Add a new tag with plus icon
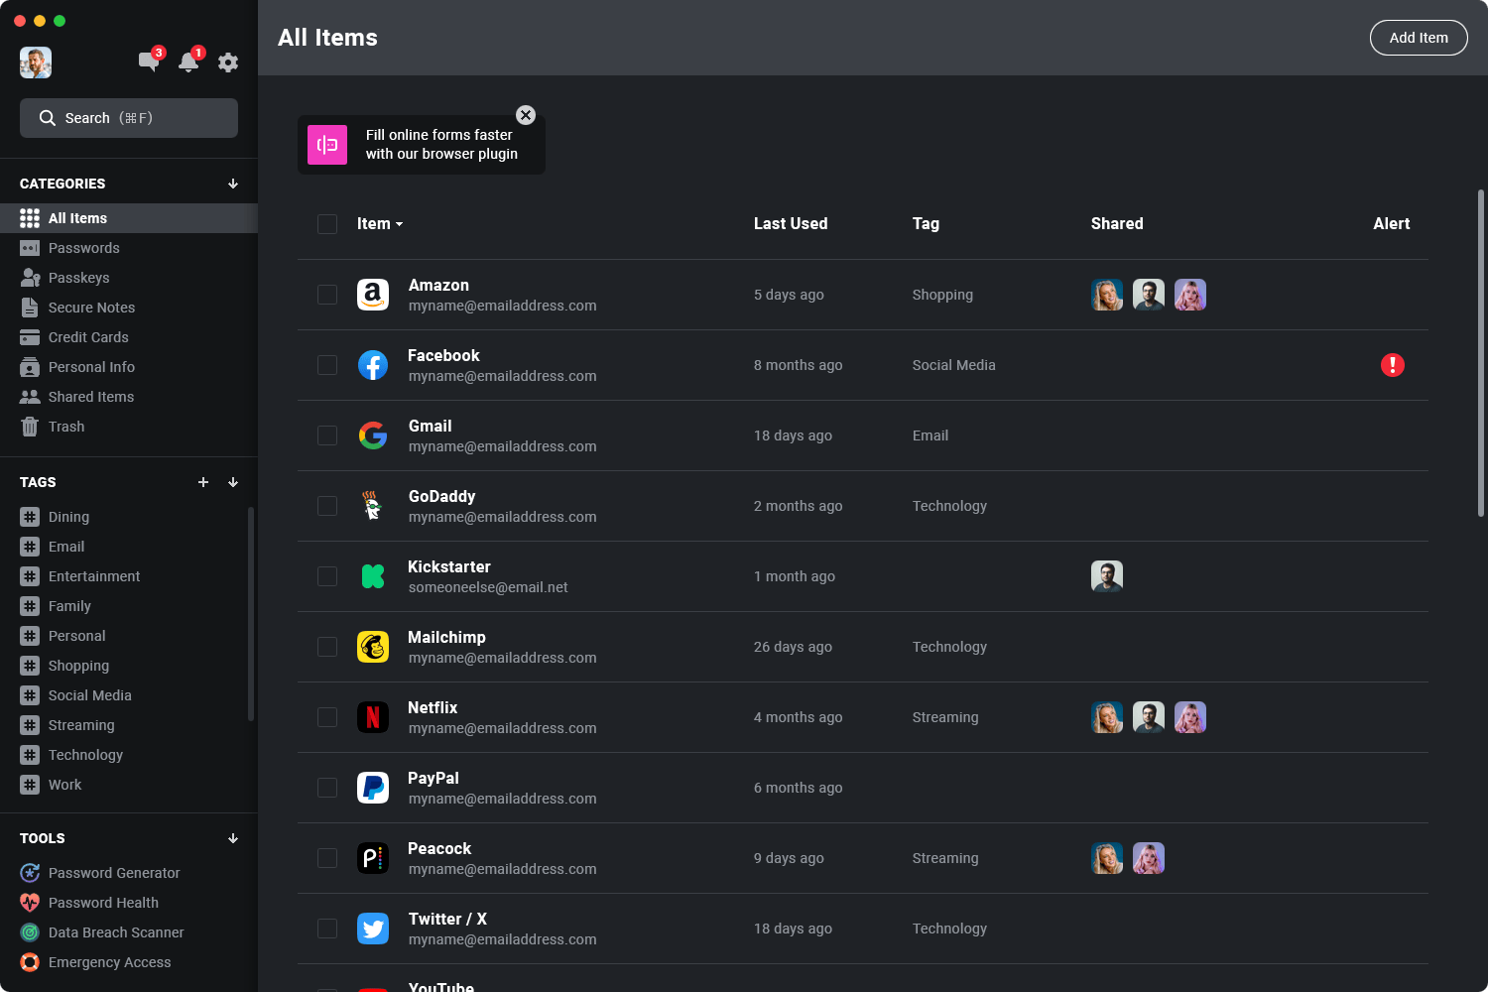 tap(203, 482)
